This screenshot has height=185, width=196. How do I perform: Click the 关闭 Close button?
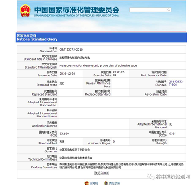tap(101, 173)
